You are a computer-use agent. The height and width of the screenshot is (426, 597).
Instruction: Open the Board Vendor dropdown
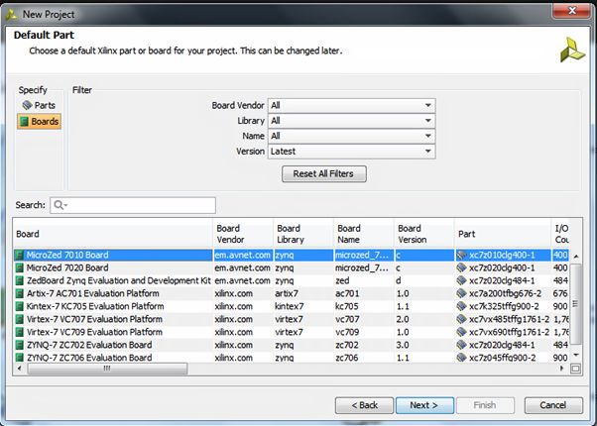click(428, 106)
